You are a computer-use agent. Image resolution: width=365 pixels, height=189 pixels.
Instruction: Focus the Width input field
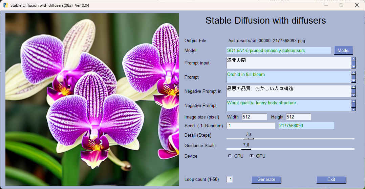click(254, 117)
